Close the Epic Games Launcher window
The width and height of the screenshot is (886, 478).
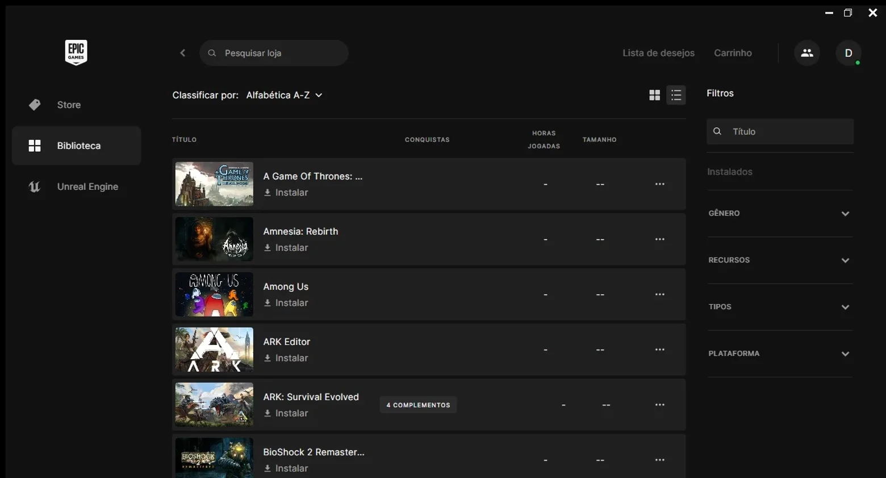873,13
